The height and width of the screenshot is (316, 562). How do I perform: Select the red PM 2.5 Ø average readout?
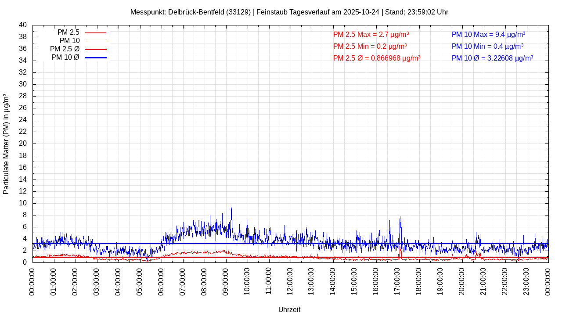pos(377,58)
